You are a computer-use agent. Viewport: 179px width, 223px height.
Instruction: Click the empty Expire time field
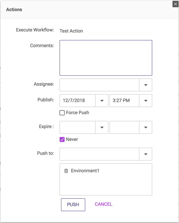[124, 127]
